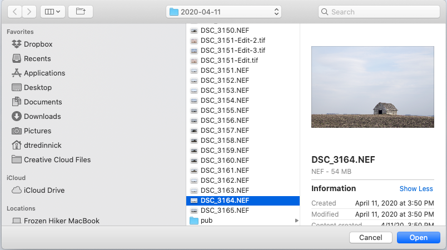This screenshot has width=447, height=250.
Task: Click the DSC_3164.NEF preview title
Action: [343, 160]
